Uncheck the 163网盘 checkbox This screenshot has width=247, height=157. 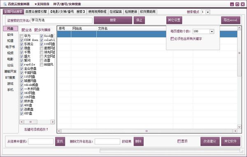[22, 93]
